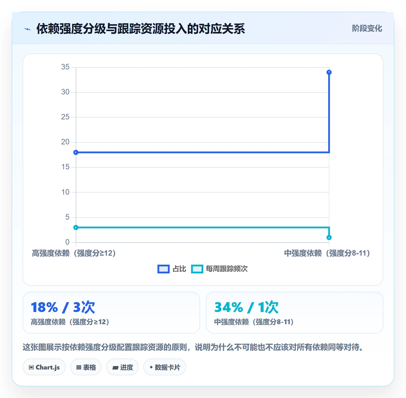Click the 每周跟踪频次 data point at 3
Viewport: 406px width, 398px height.
pos(76,227)
